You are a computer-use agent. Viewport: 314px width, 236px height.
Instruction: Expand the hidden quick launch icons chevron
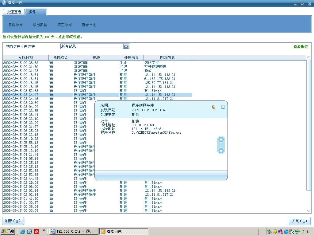(x=44, y=230)
